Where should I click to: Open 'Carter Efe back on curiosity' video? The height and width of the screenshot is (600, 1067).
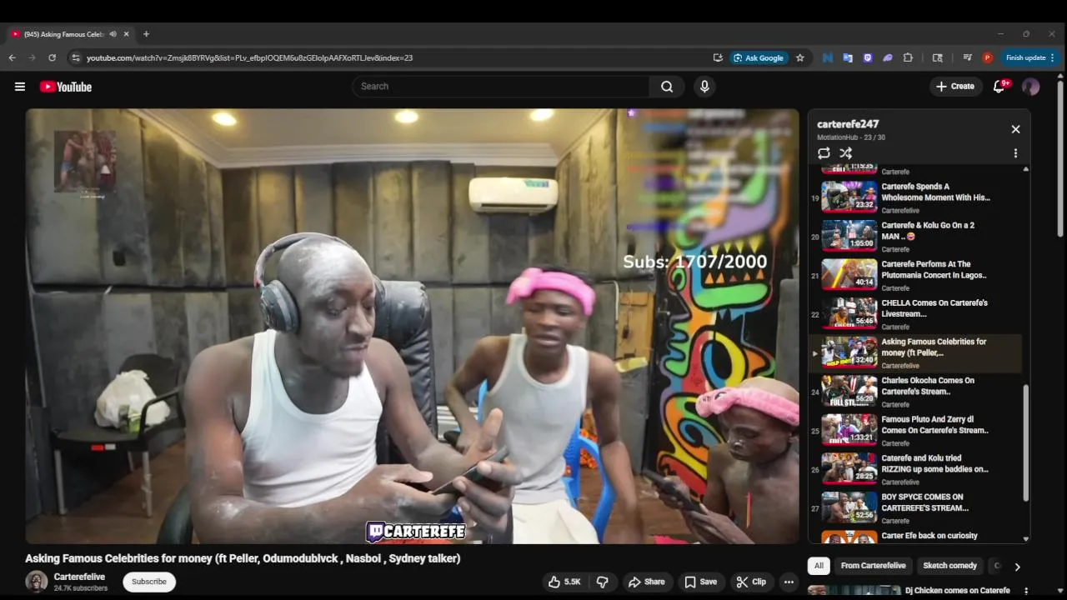[x=915, y=536]
